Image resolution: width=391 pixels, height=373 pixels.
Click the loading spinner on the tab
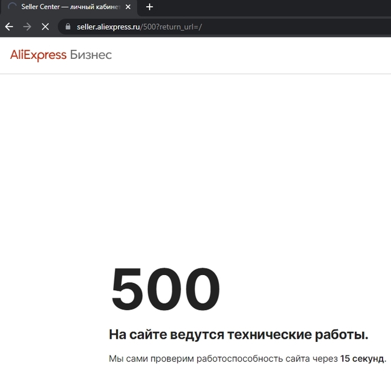(x=12, y=7)
